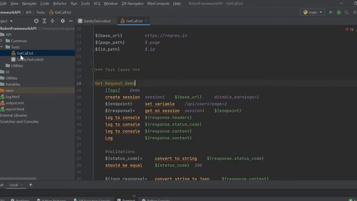Click GetCall.txt breadcrumb in navigation bar
357x201 pixels.
60,12
